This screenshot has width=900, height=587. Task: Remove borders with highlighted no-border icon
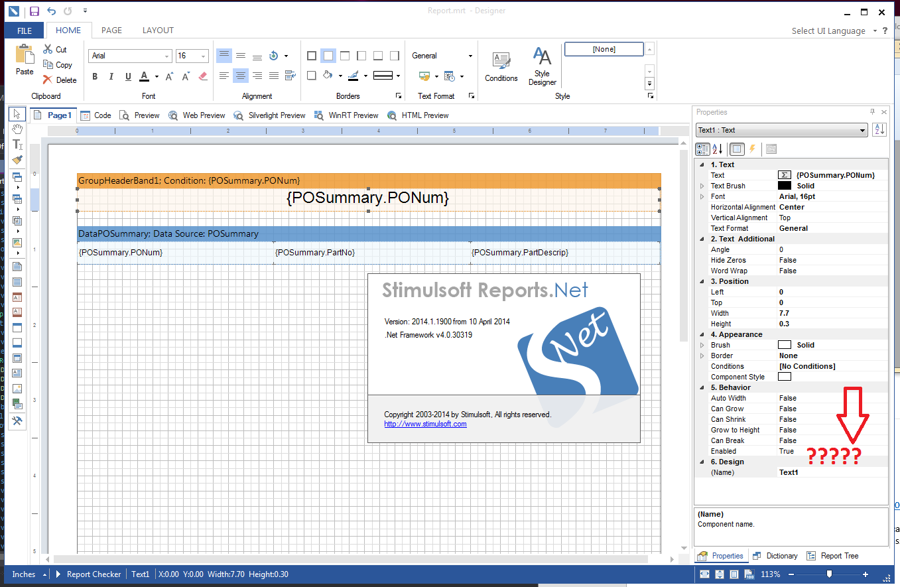pyautogui.click(x=328, y=56)
